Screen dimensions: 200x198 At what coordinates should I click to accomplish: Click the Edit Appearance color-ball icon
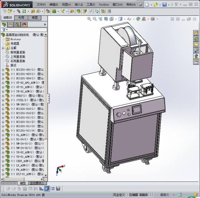[x=138, y=19]
